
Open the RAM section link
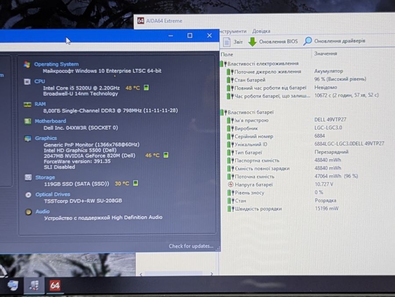[x=40, y=104]
